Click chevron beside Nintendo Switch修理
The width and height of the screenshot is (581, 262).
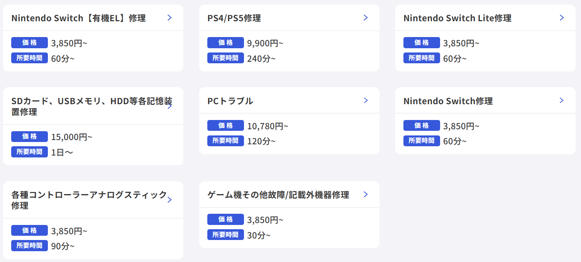tap(562, 101)
